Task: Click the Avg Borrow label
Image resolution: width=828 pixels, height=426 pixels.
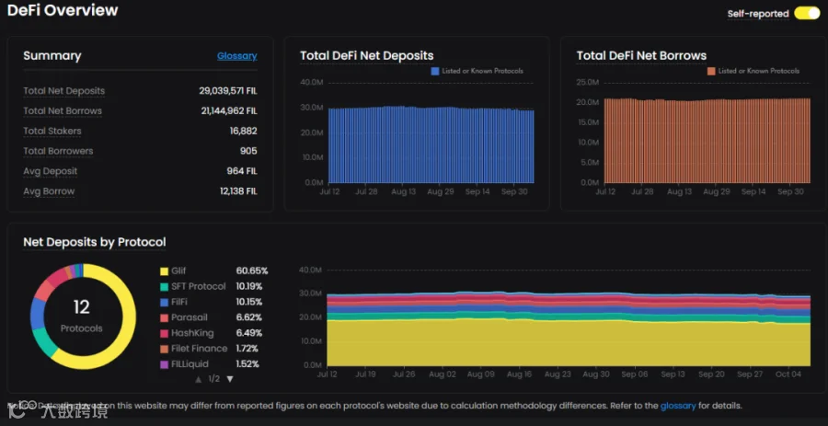Action: [x=49, y=191]
